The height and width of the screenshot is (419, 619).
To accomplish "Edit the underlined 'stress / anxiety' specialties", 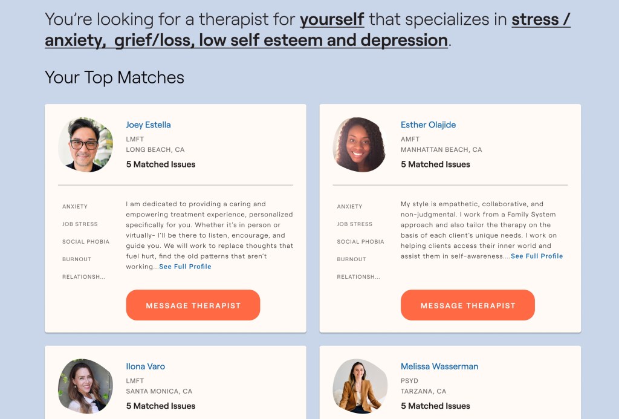I will click(540, 20).
